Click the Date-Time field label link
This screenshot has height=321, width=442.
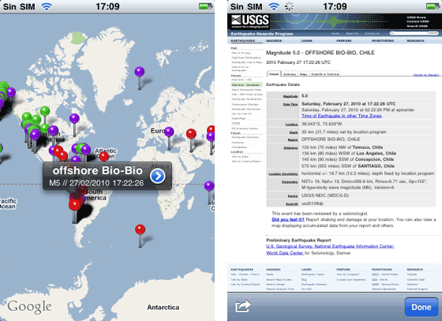click(290, 104)
